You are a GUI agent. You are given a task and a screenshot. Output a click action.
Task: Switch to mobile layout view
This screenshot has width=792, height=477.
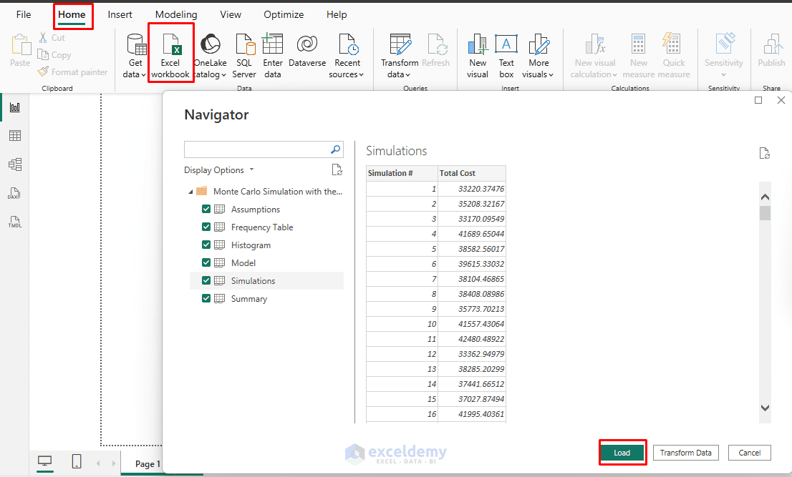77,461
